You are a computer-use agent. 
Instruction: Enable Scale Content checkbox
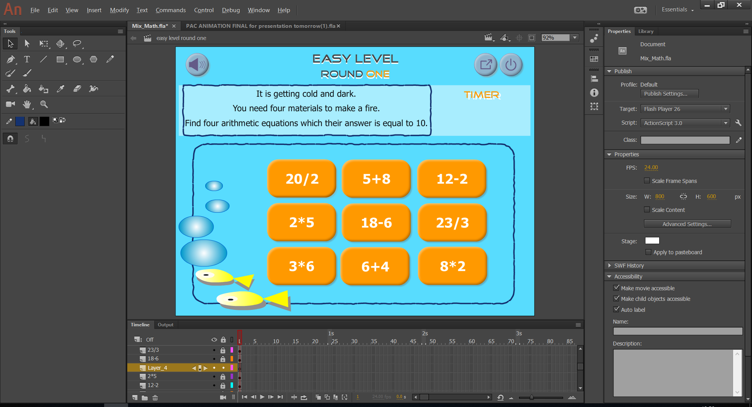(647, 210)
